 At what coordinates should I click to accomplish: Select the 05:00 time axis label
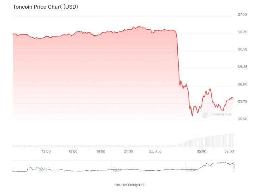202,152
